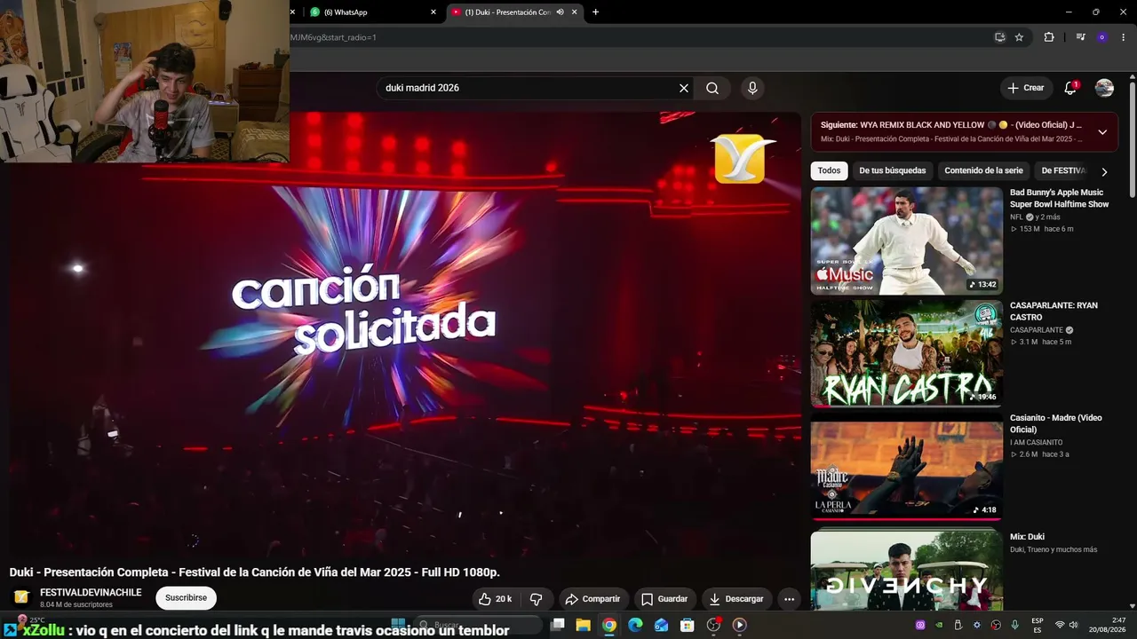Viewport: 1137px width, 639px height.
Task: Open the media player app on taskbar
Action: click(x=739, y=625)
